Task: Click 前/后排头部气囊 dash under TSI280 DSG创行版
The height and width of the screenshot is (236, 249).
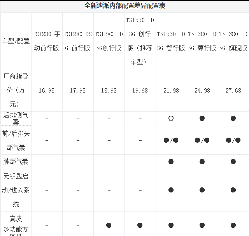Action: (109, 140)
